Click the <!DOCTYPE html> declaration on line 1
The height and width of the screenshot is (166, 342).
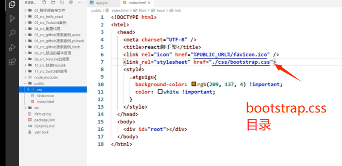pos(134,17)
